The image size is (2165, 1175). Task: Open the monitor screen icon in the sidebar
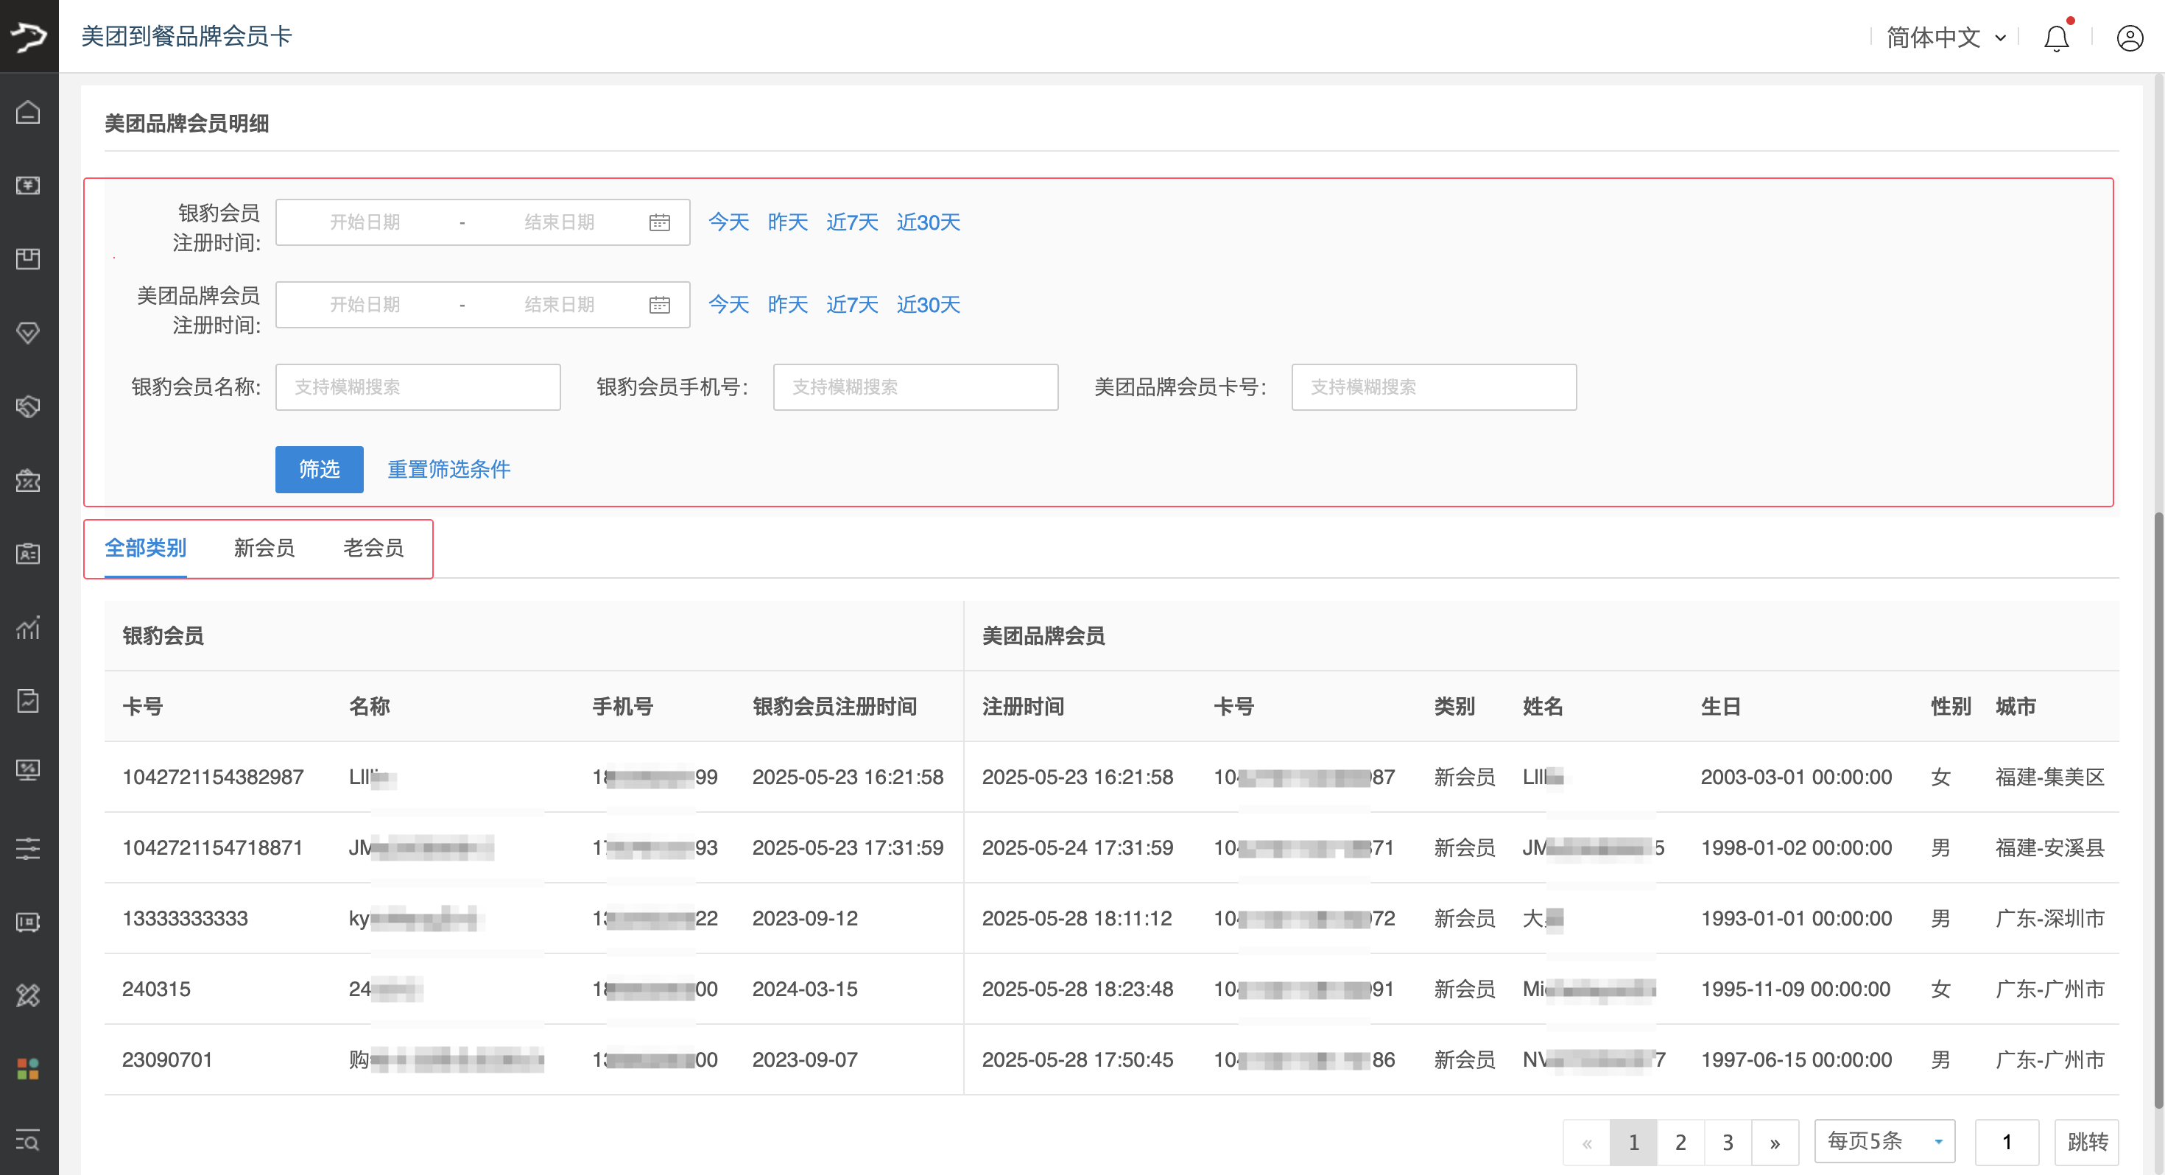(x=28, y=770)
